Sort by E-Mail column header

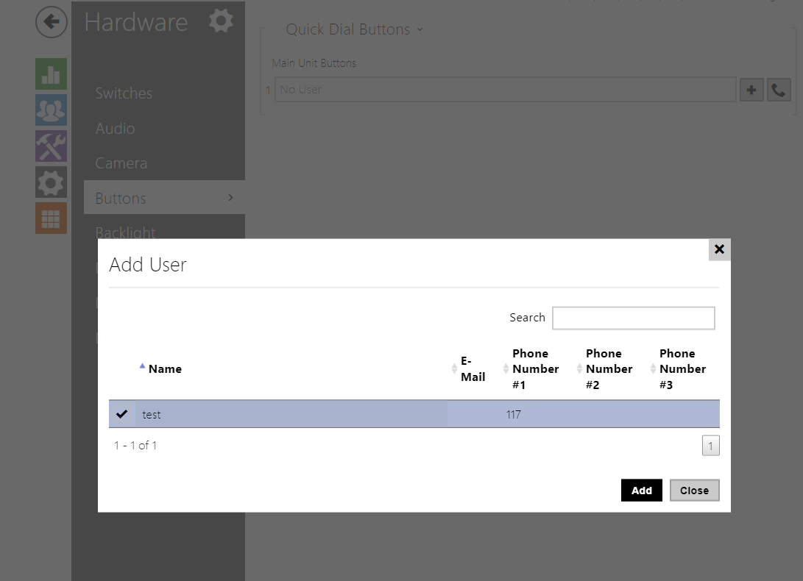click(x=473, y=369)
